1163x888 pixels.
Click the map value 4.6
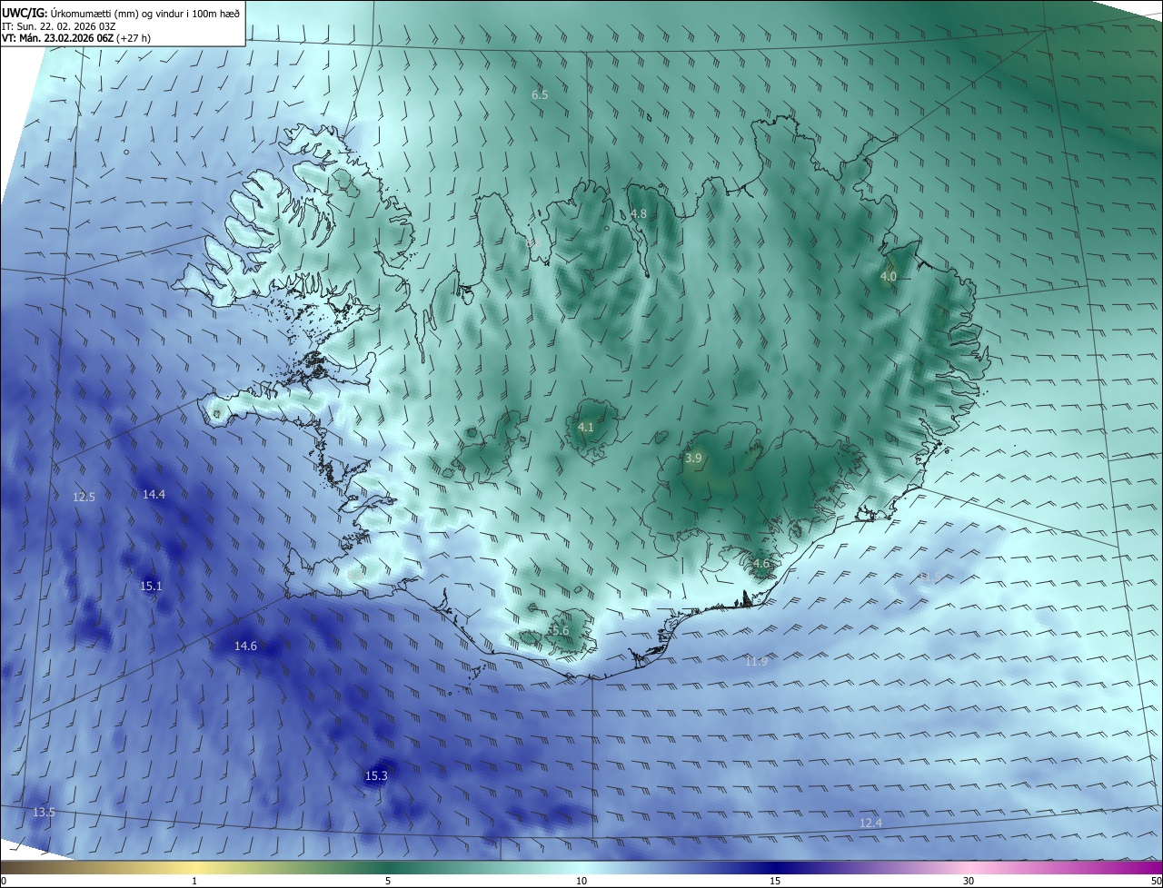[x=761, y=564]
